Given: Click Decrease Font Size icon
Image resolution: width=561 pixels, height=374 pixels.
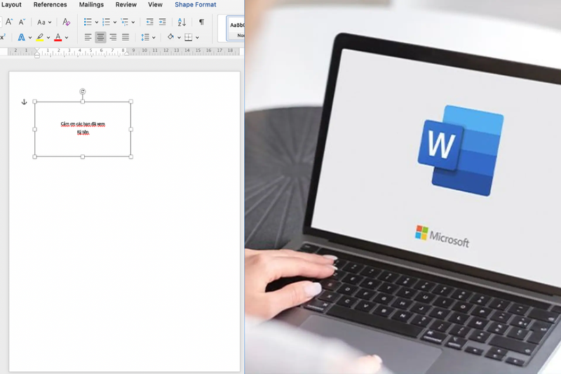Looking at the screenshot, I should [22, 22].
